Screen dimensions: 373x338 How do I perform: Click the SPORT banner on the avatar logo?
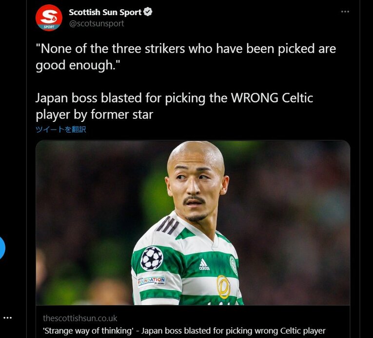(49, 27)
